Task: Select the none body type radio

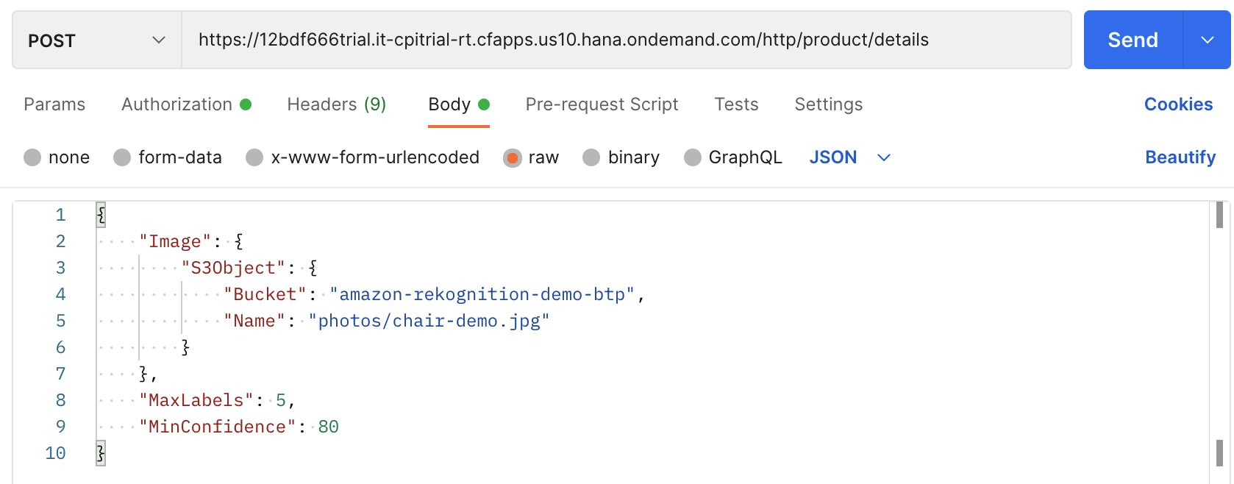Action: coord(32,157)
